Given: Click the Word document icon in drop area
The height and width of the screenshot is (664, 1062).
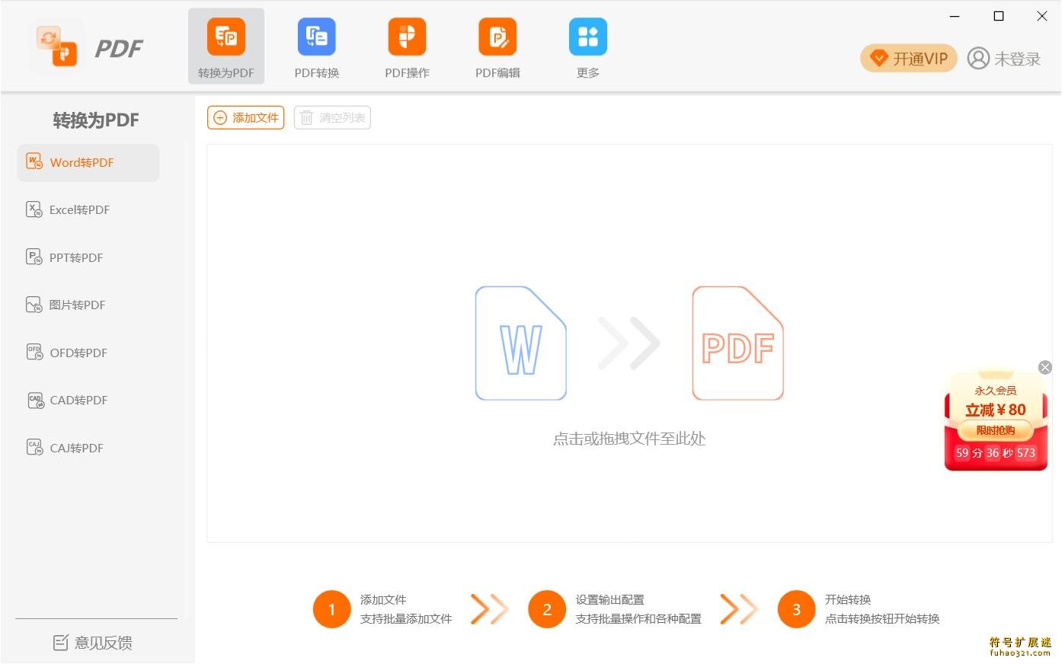Looking at the screenshot, I should pos(520,343).
